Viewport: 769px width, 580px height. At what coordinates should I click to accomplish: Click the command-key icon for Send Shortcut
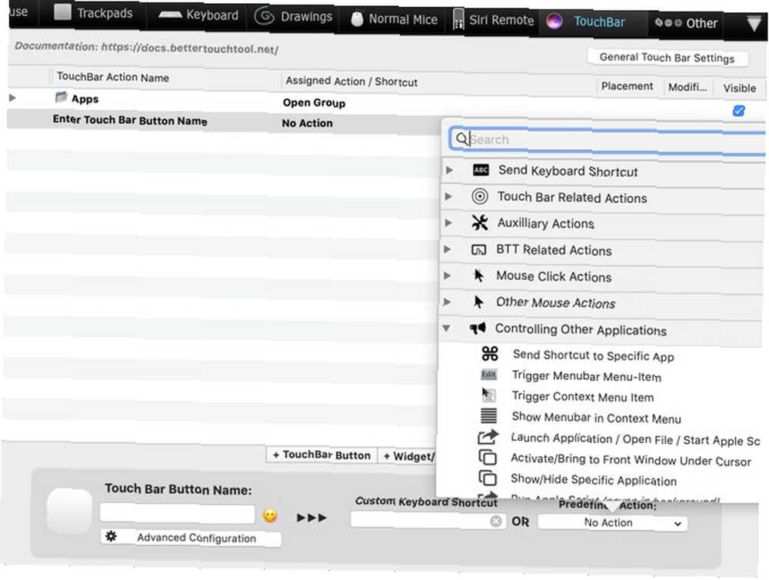(489, 353)
